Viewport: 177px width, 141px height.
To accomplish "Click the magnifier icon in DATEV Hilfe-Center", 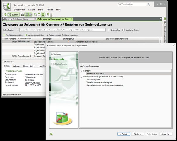I will 149,5.
